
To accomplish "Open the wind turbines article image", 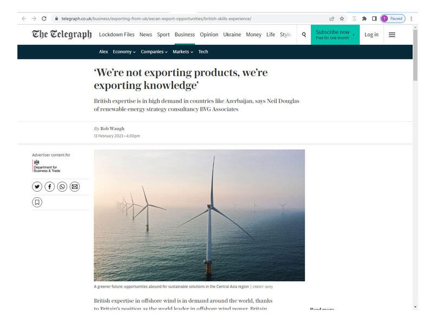I will (199, 215).
